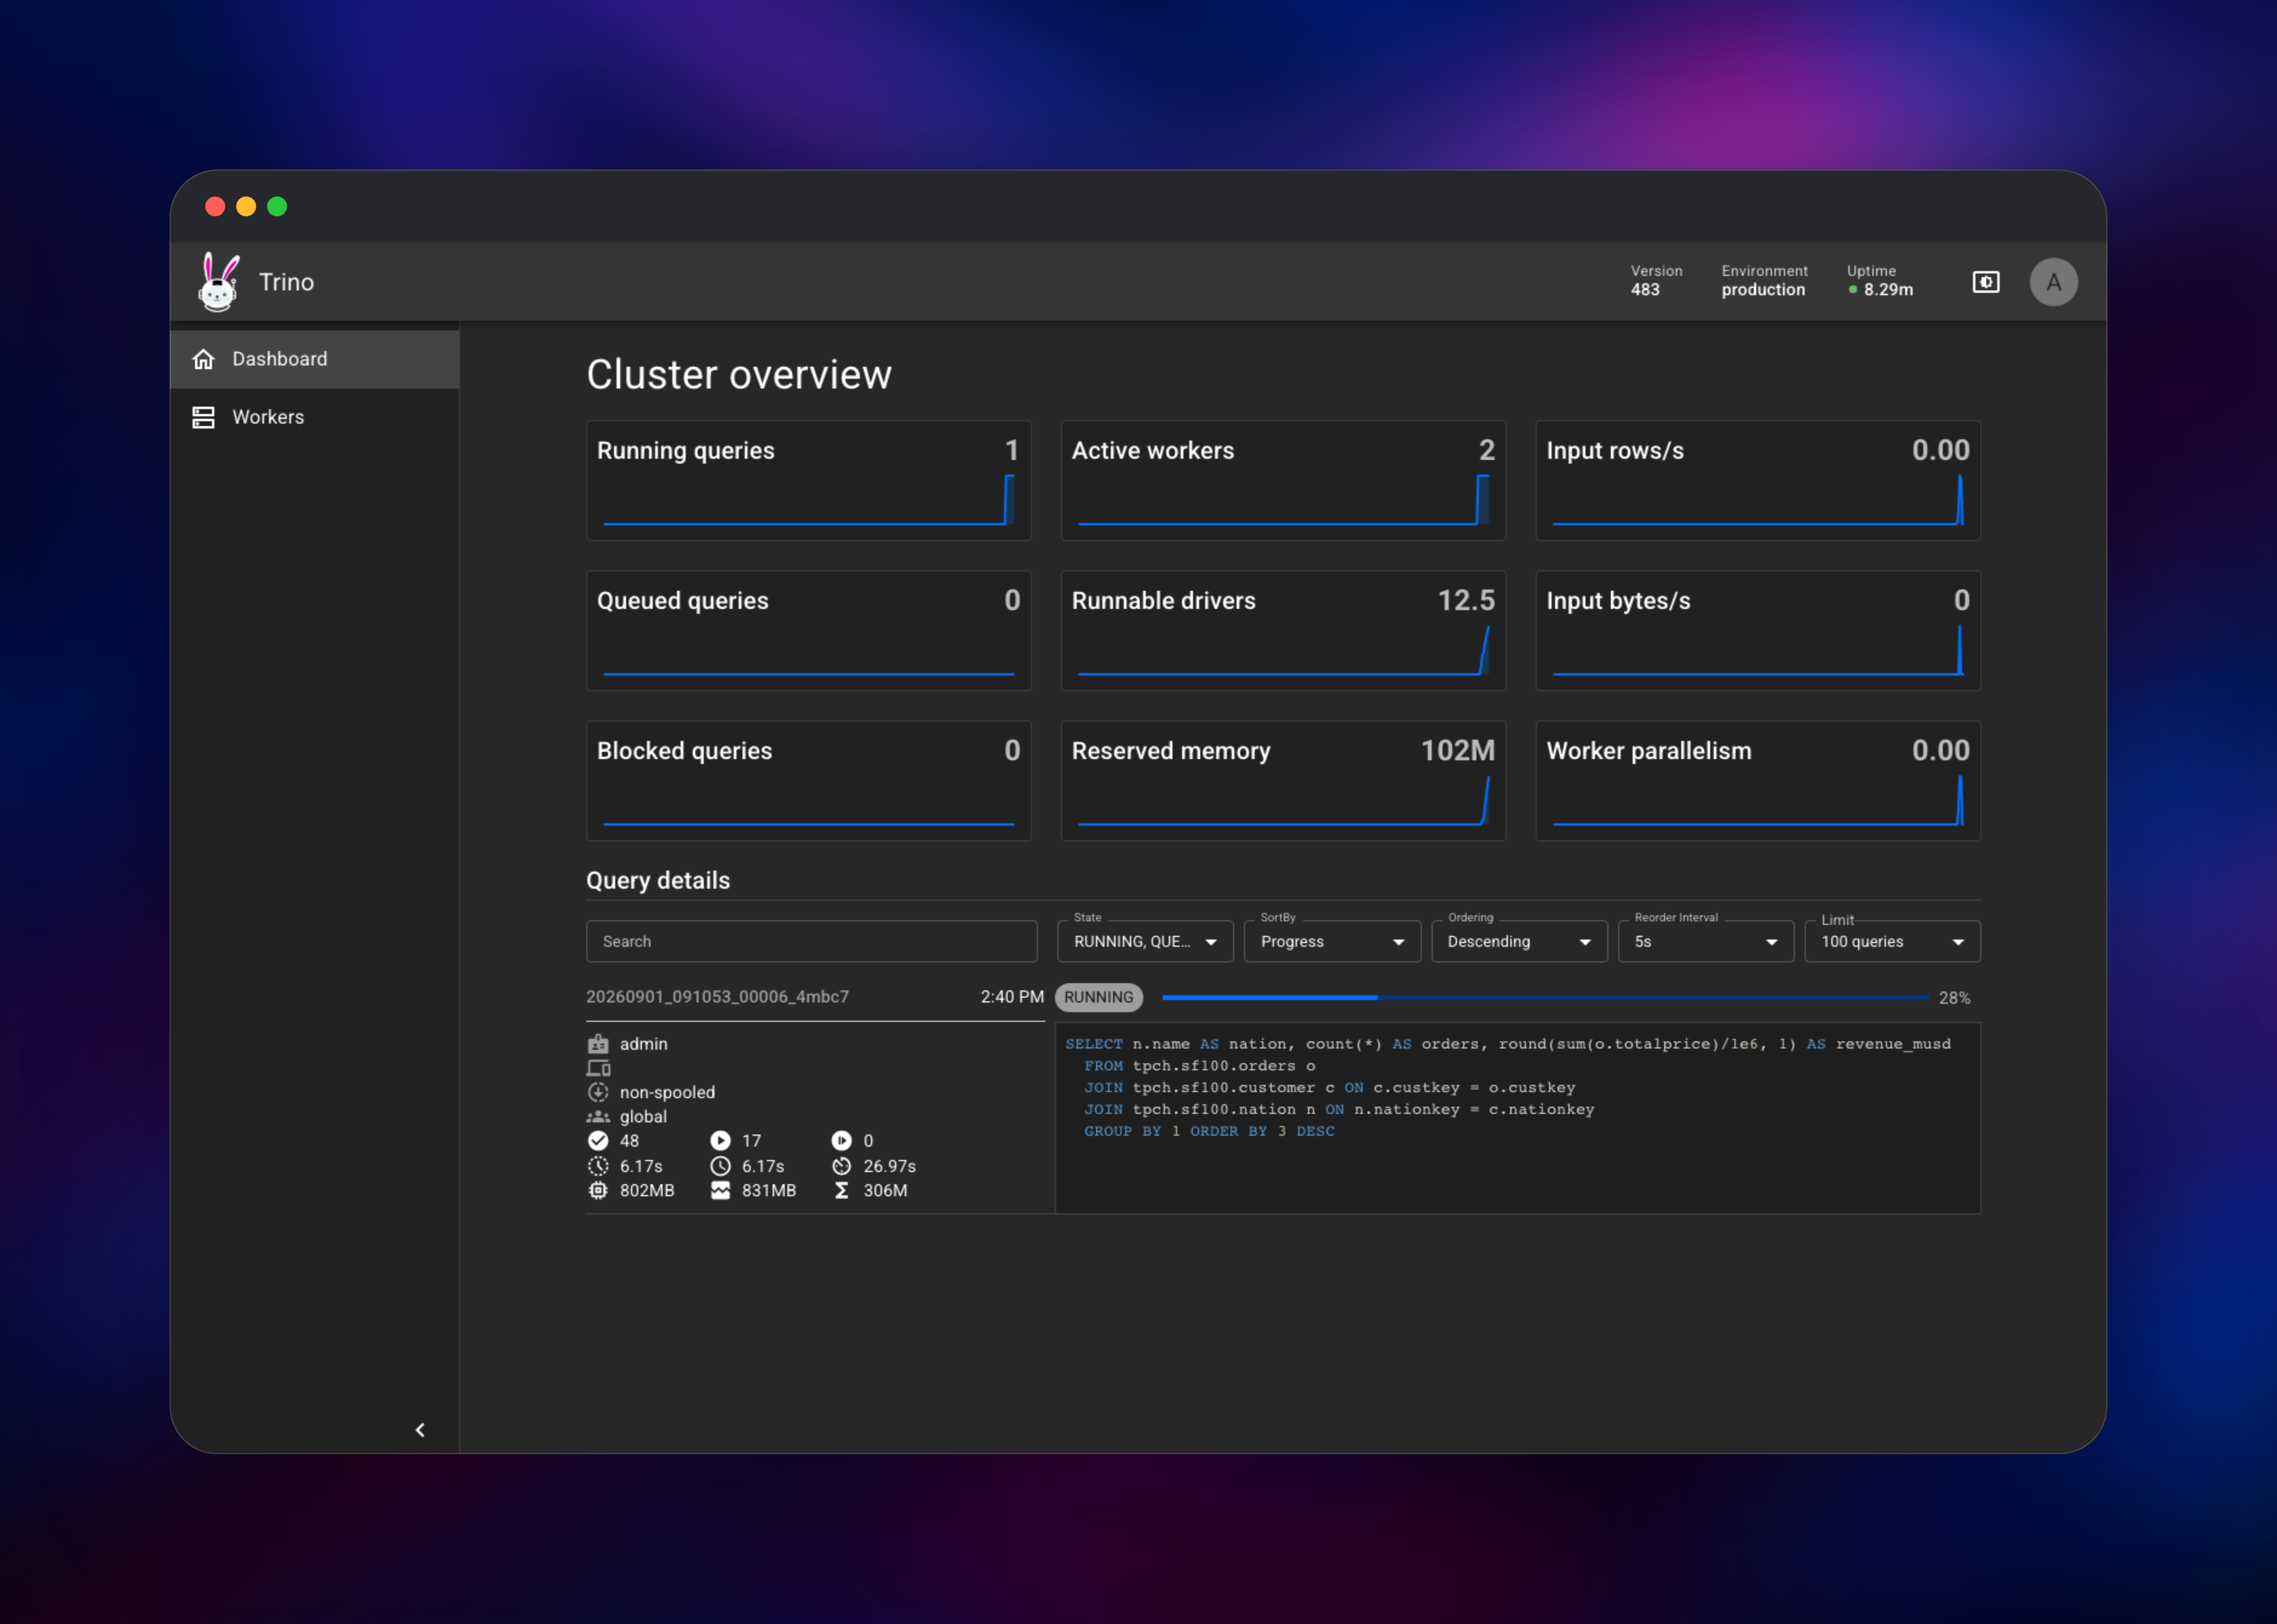This screenshot has height=1624, width=2277.
Task: Click the macOS green zoom button
Action: [277, 206]
